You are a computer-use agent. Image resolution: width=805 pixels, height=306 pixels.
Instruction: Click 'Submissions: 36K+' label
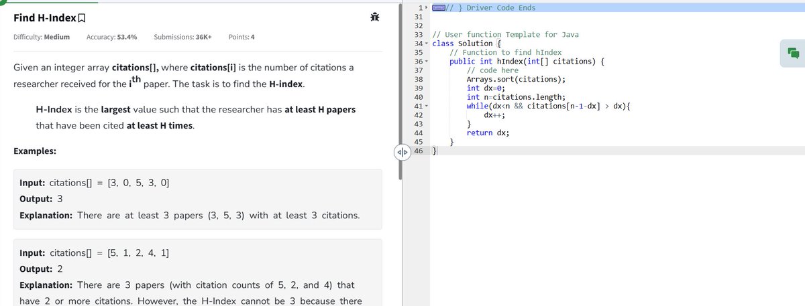(182, 37)
